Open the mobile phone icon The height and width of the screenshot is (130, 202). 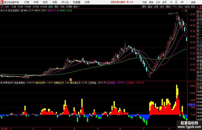tap(176, 2)
